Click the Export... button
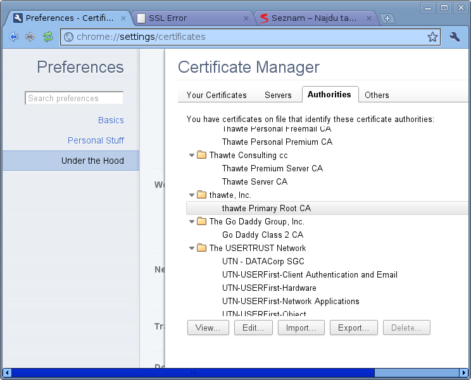Image resolution: width=471 pixels, height=380 pixels. [x=353, y=328]
